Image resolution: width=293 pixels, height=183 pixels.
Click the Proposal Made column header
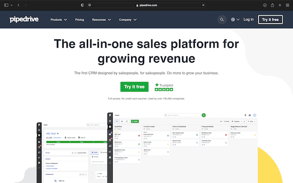click(207, 126)
